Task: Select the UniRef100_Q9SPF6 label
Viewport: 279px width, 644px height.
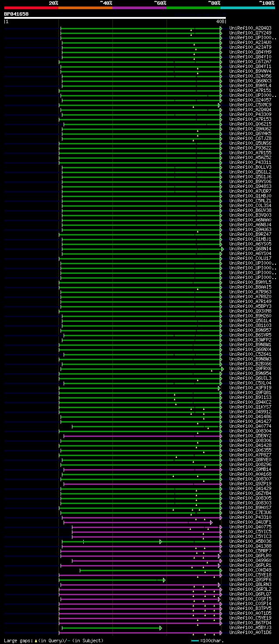Action: pos(250,579)
